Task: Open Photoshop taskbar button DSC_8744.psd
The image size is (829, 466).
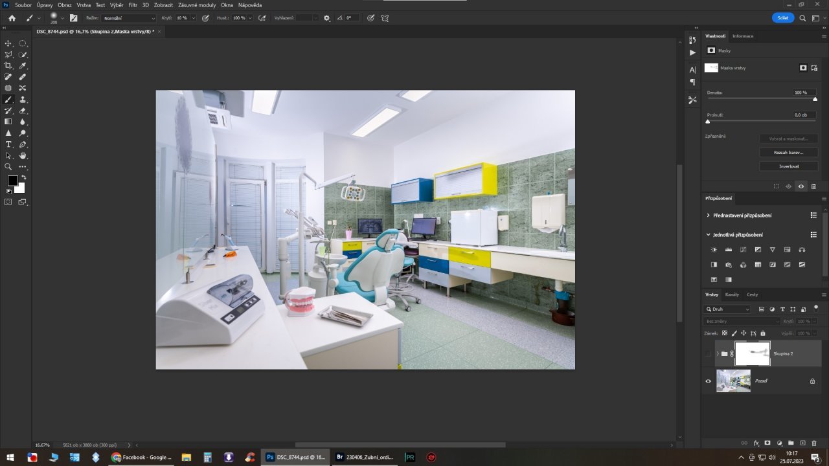Action: click(x=295, y=457)
